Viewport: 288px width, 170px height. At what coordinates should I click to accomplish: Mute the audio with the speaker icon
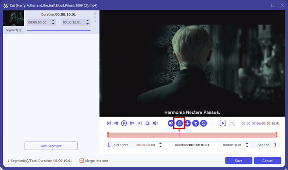coord(156,123)
